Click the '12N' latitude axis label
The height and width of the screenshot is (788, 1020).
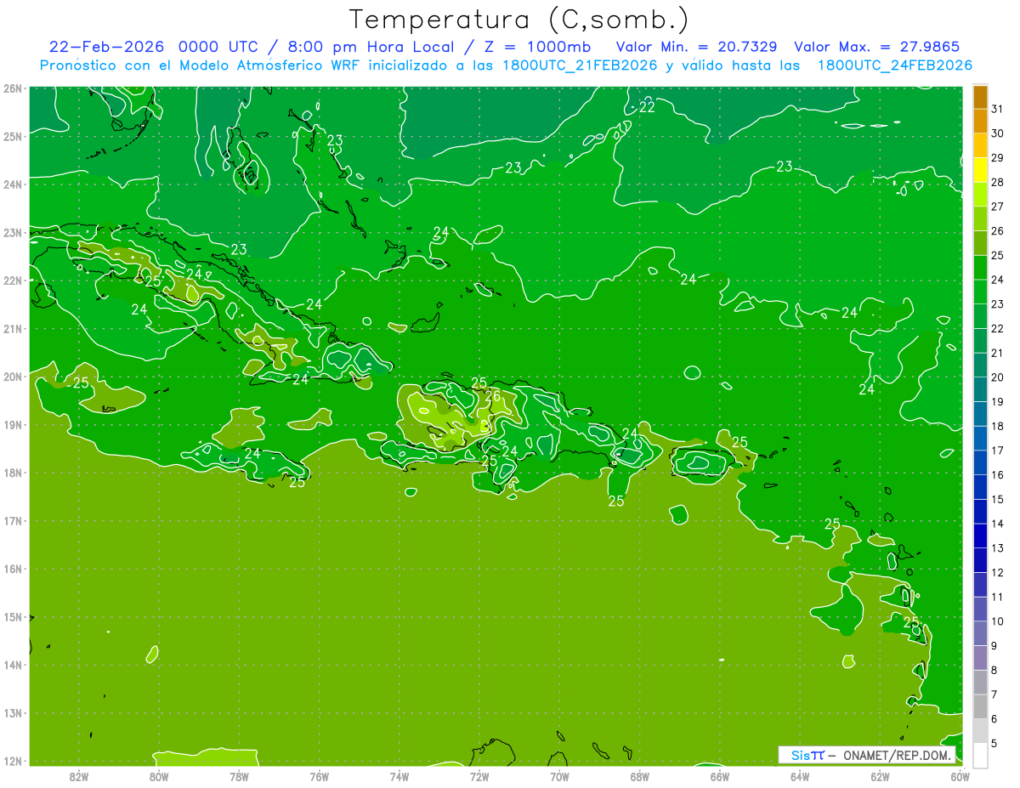(13, 761)
